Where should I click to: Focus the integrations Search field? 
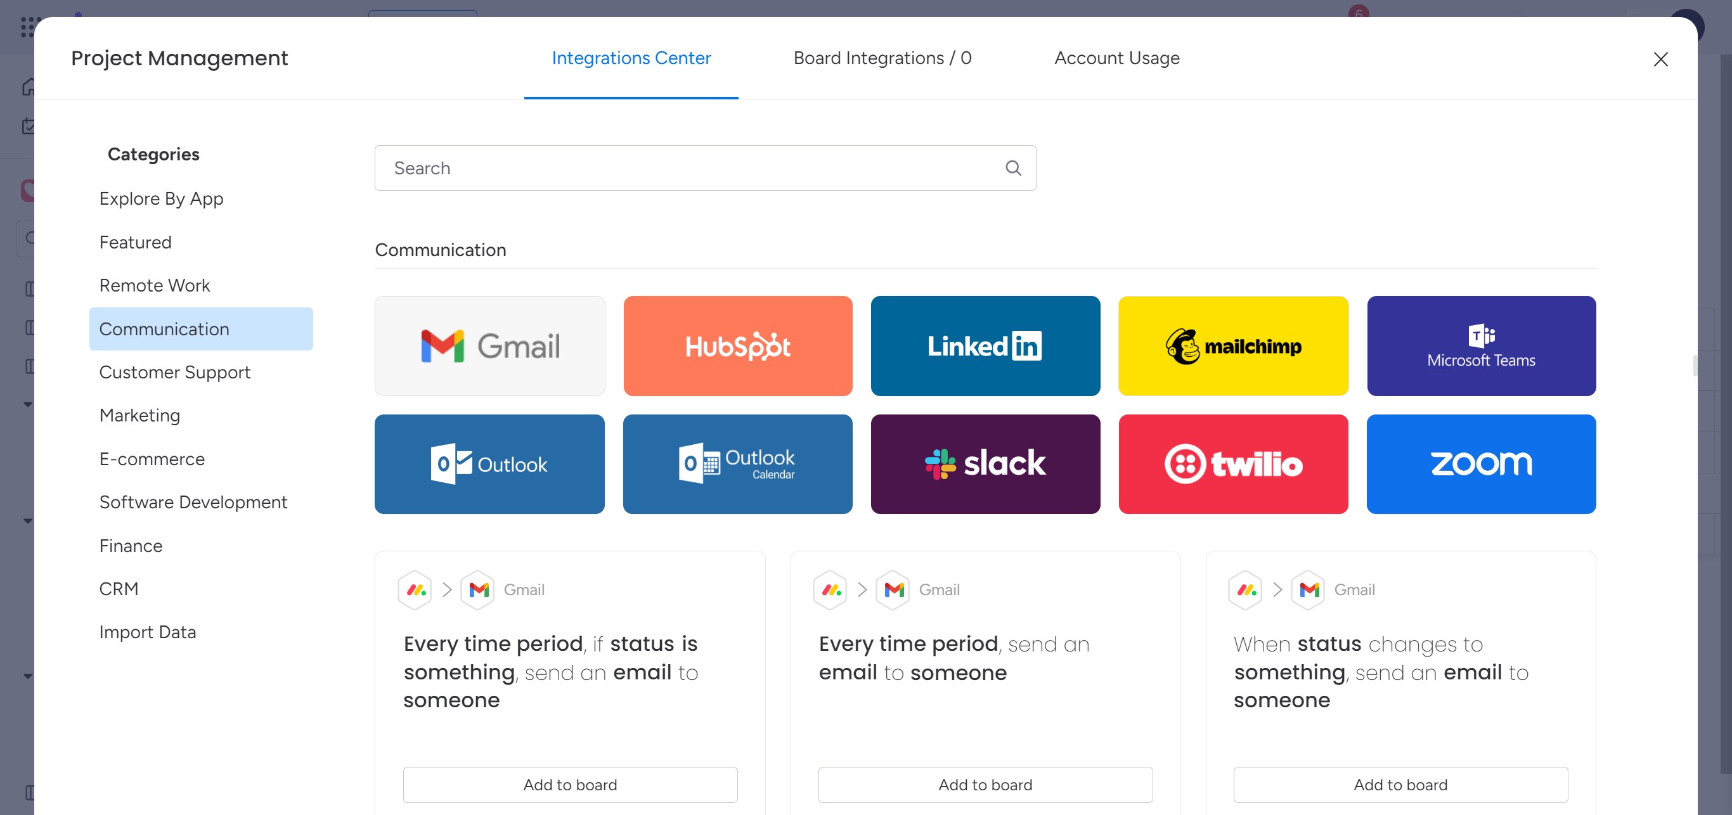point(706,168)
